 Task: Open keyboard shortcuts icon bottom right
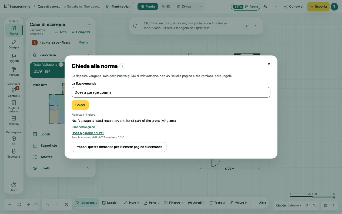326,205
